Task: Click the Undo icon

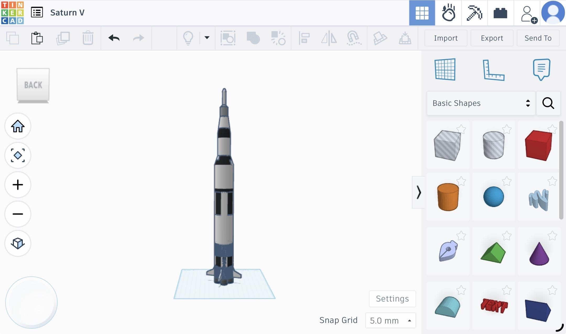Action: pyautogui.click(x=113, y=38)
